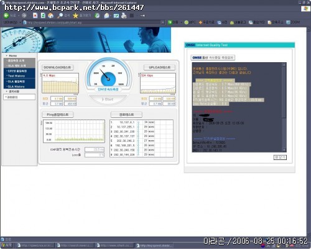Open the Home item in left menu

pos(13,55)
